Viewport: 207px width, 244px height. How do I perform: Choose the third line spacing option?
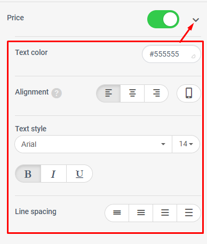[165, 213]
